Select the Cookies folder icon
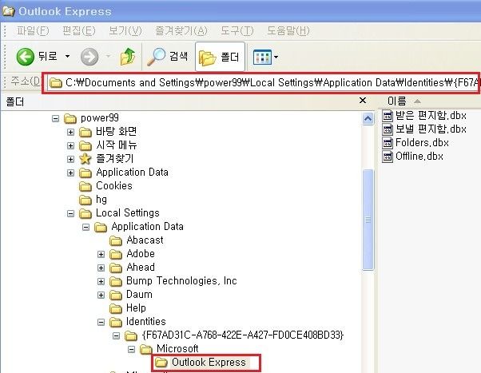This screenshot has height=373, width=481. tap(85, 187)
